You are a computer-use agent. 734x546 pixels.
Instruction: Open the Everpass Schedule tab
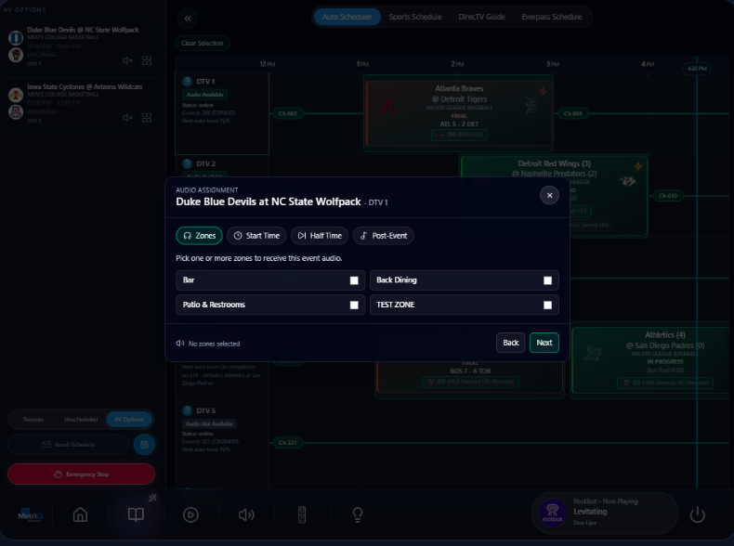552,17
